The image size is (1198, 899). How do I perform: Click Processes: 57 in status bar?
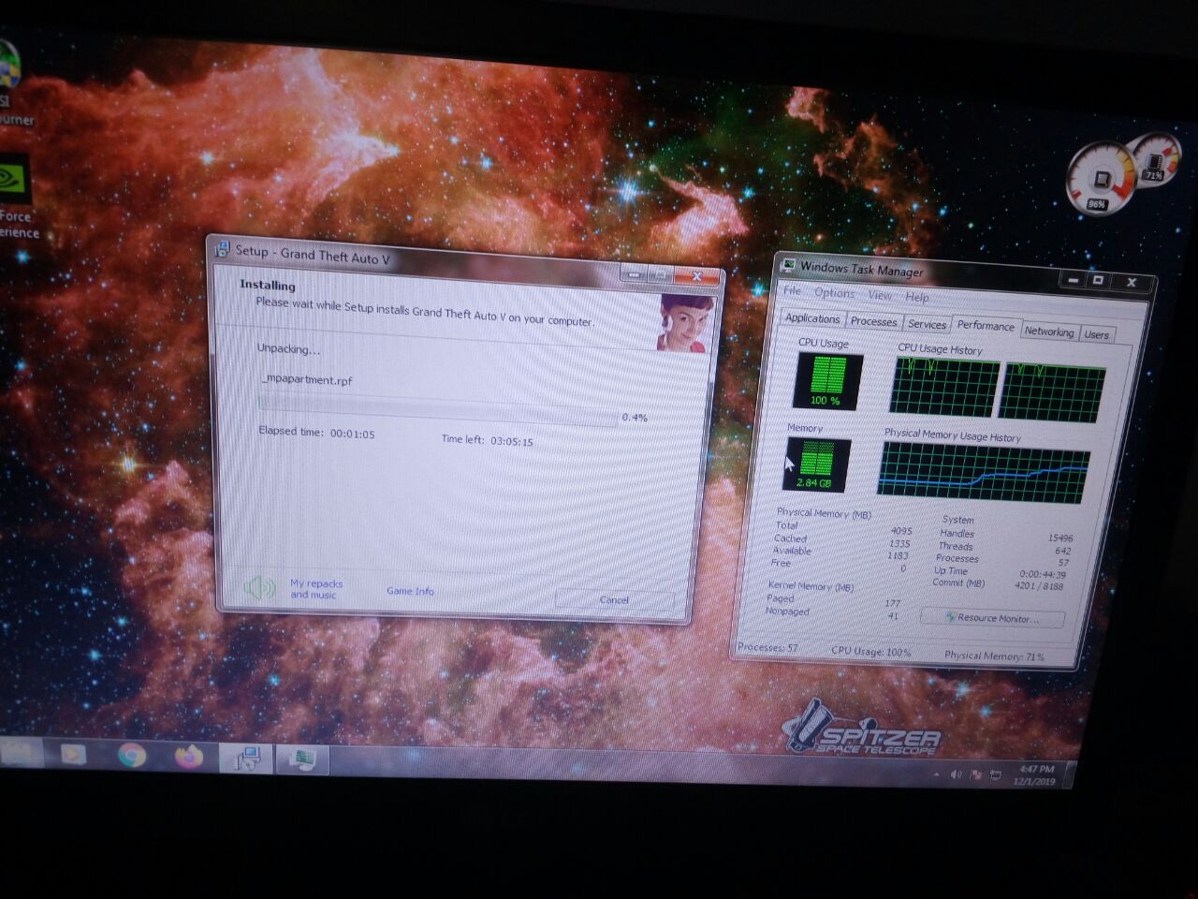pos(767,647)
